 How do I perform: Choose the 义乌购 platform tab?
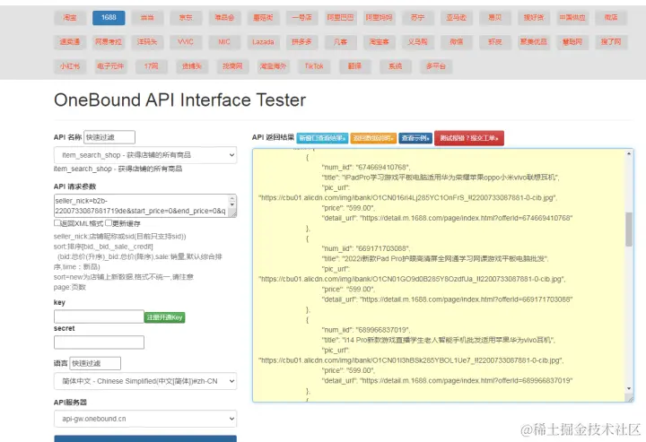[x=418, y=42]
